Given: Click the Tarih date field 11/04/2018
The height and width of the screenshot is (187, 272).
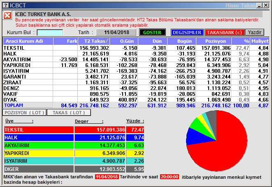Looking at the screenshot, I should pyautogui.click(x=116, y=32).
